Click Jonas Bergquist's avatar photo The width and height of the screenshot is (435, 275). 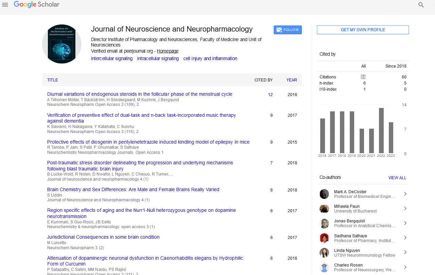(x=324, y=223)
